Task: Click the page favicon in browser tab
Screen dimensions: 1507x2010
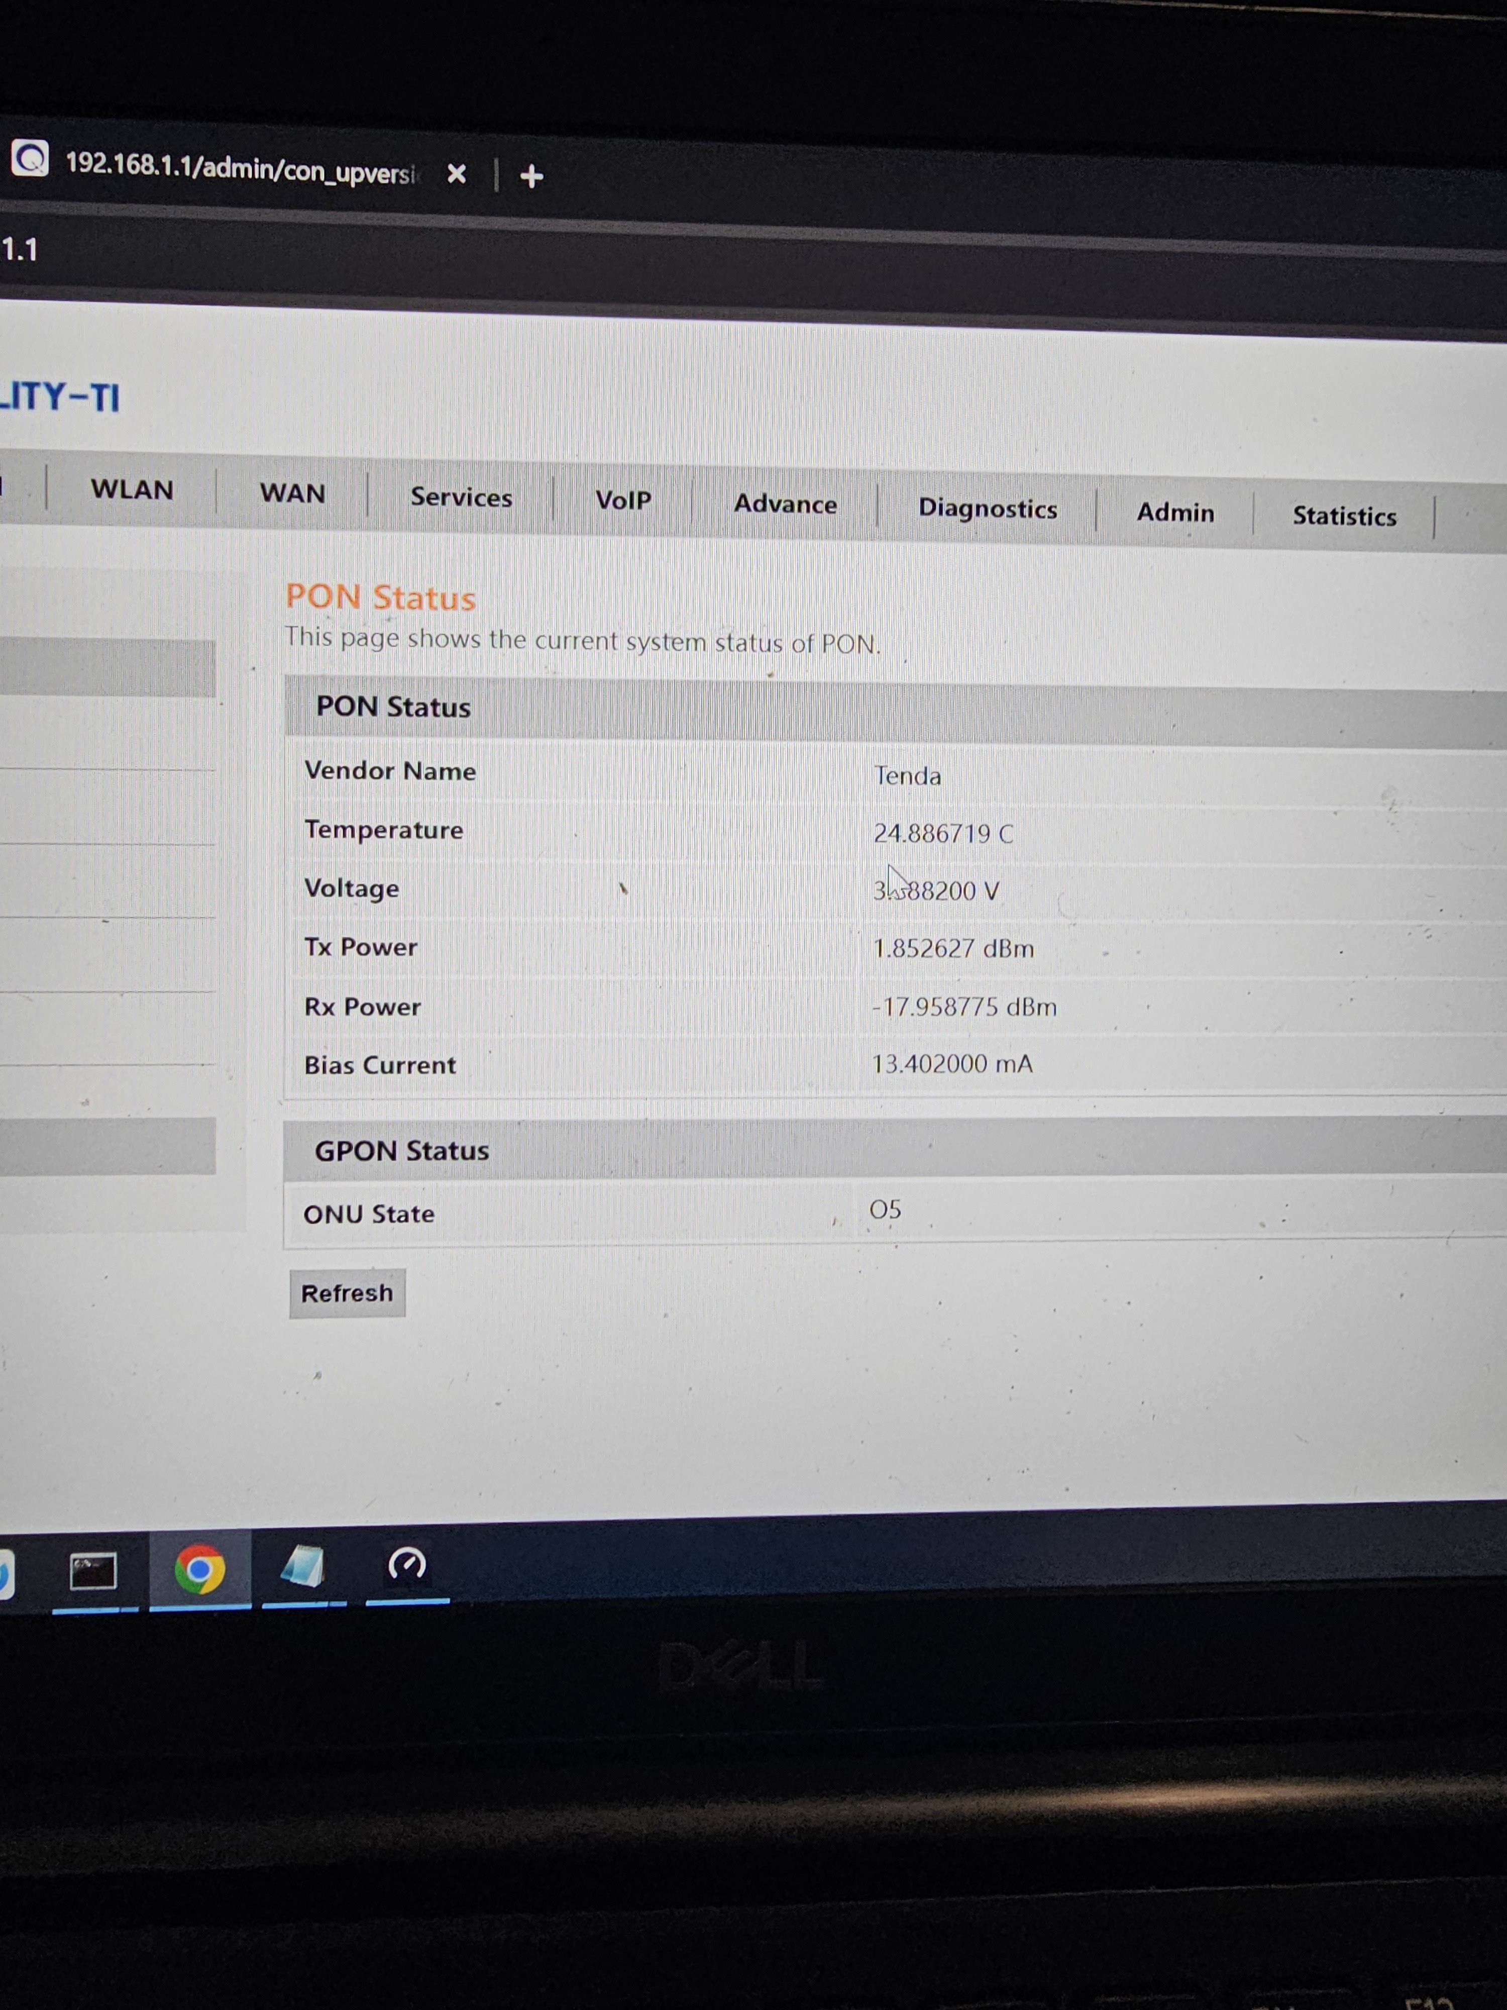Action: tap(30, 159)
